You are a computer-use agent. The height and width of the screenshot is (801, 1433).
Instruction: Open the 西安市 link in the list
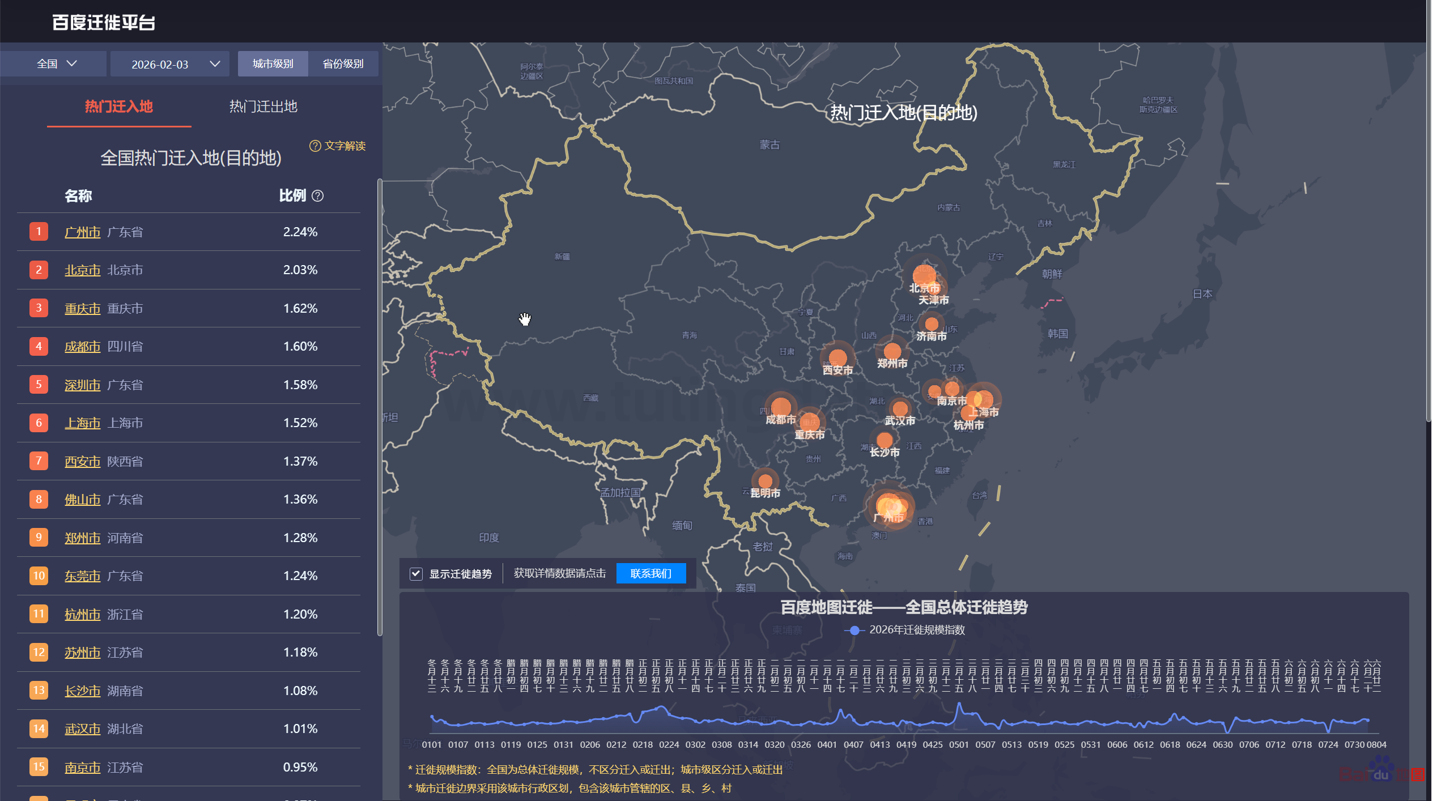[x=82, y=462]
